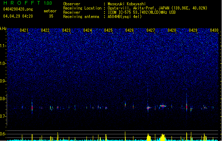This screenshot has width=222, height=141.
Task: Click the Receiving Location label
Action: pyautogui.click(x=82, y=8)
